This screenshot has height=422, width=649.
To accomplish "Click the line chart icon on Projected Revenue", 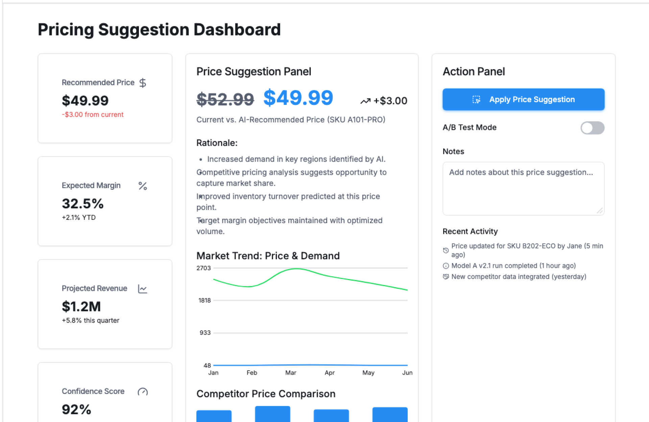I will point(143,289).
